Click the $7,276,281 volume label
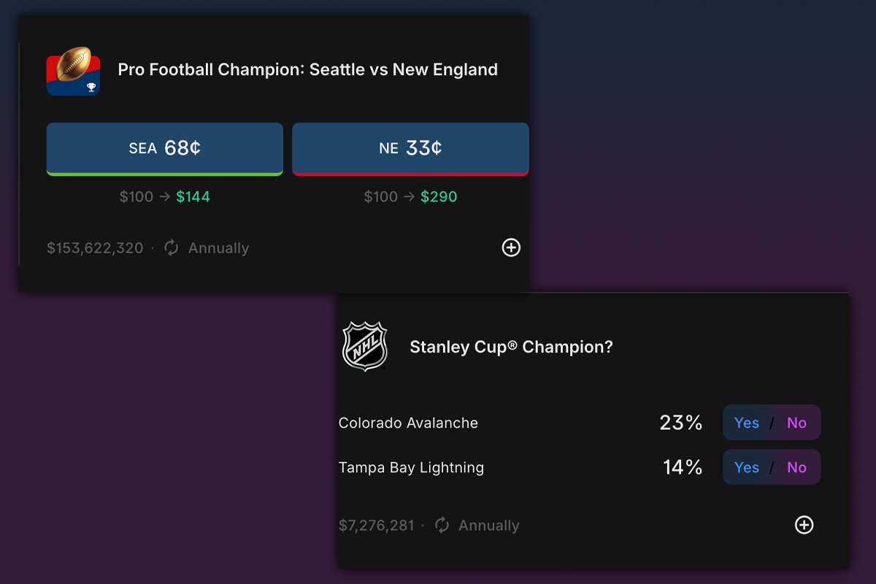This screenshot has height=584, width=876. (x=377, y=525)
